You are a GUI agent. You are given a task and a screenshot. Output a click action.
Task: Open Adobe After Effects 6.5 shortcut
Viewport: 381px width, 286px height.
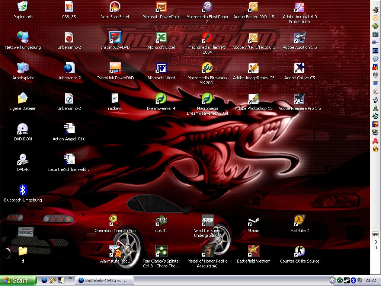(253, 37)
